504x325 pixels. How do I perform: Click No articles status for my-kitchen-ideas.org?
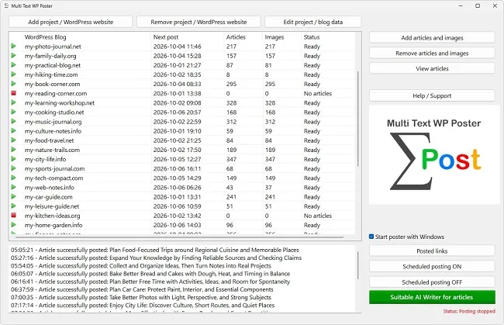pos(318,216)
